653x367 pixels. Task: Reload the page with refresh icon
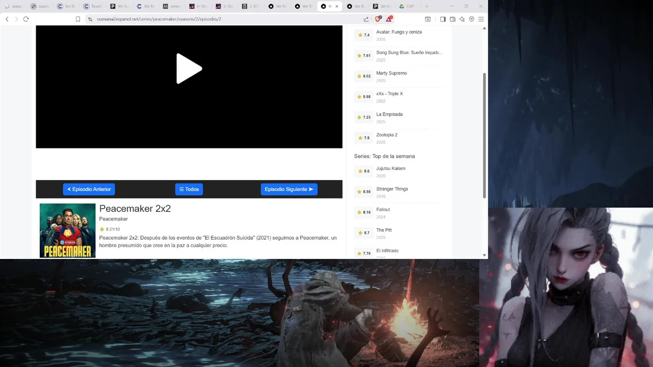coord(26,19)
